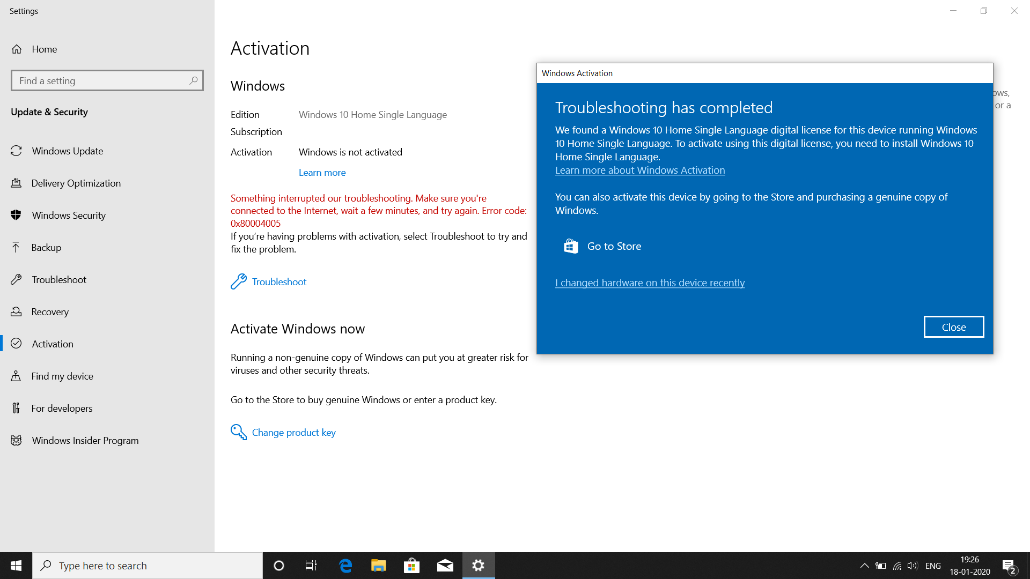1030x579 pixels.
Task: Click the Backup arrow icon
Action: [x=16, y=247]
